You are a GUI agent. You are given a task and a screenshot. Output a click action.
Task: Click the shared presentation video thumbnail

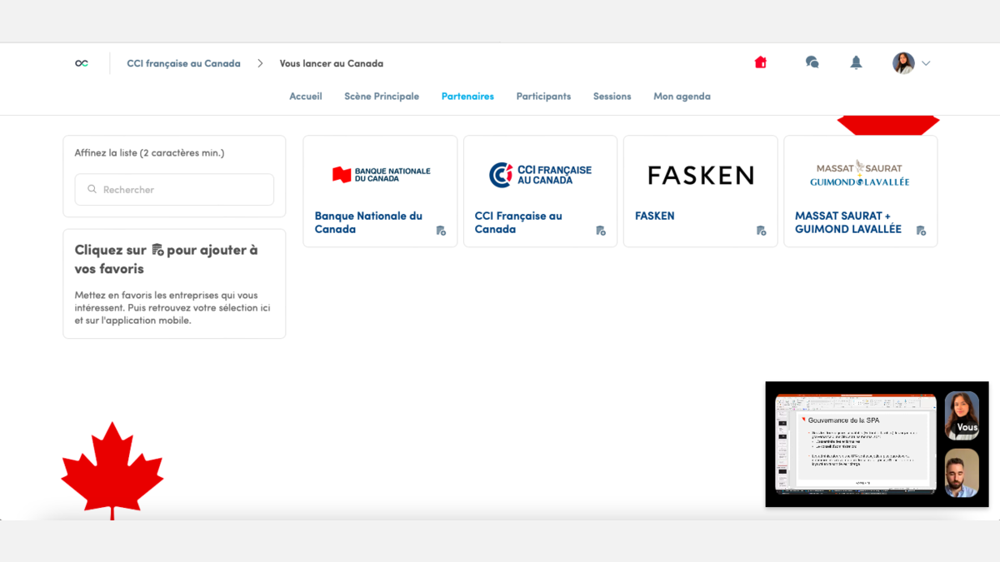[x=856, y=443]
